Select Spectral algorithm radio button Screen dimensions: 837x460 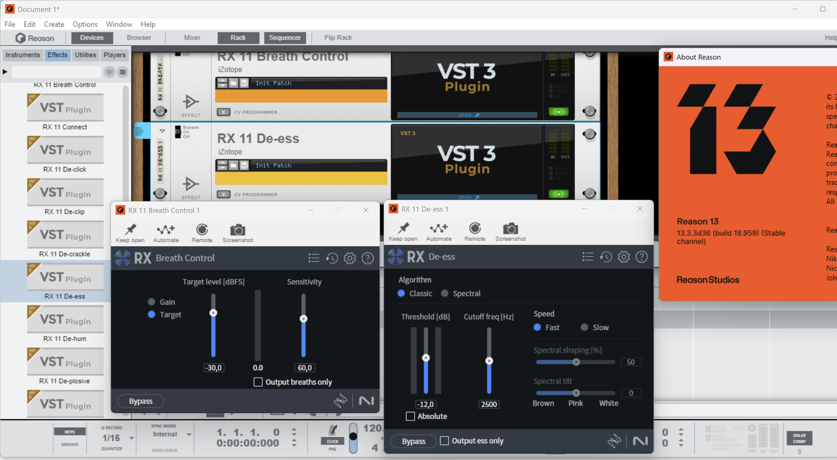445,293
